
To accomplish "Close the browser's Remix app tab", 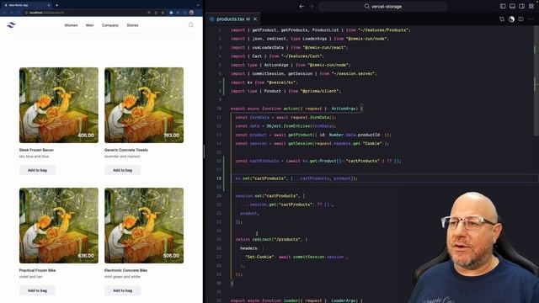I will (49, 5).
